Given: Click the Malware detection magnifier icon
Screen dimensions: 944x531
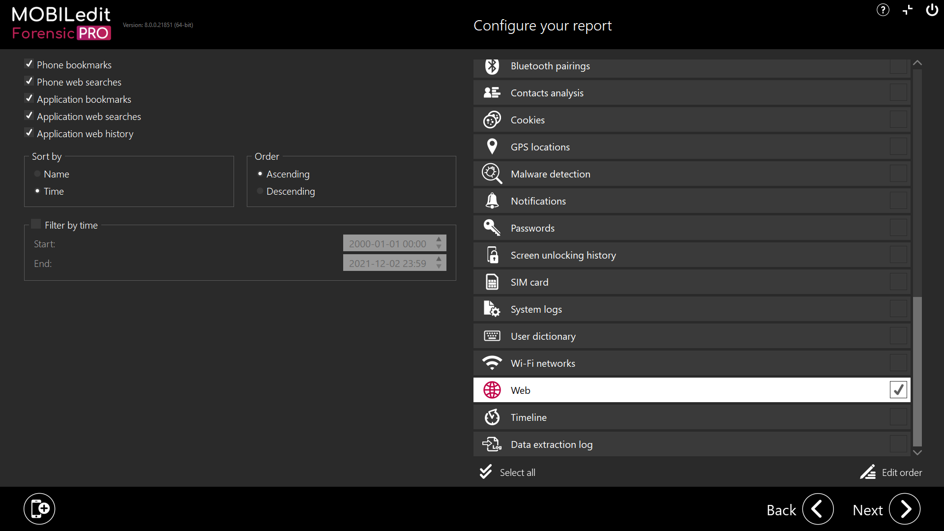Looking at the screenshot, I should tap(492, 174).
